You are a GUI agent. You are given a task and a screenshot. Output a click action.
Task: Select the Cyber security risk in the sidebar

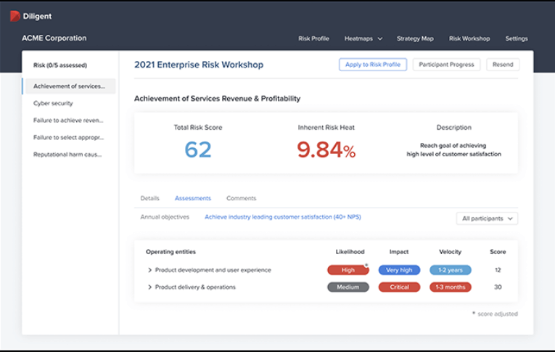point(53,103)
